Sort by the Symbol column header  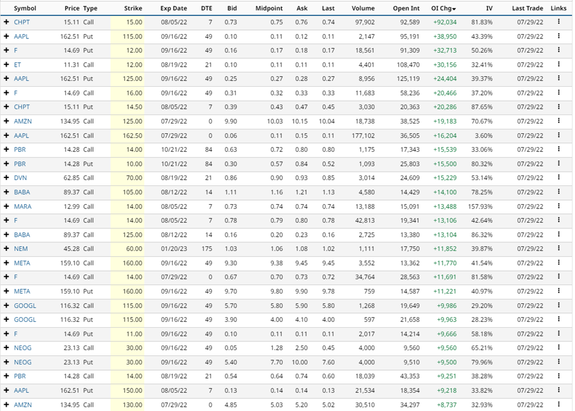pyautogui.click(x=25, y=8)
